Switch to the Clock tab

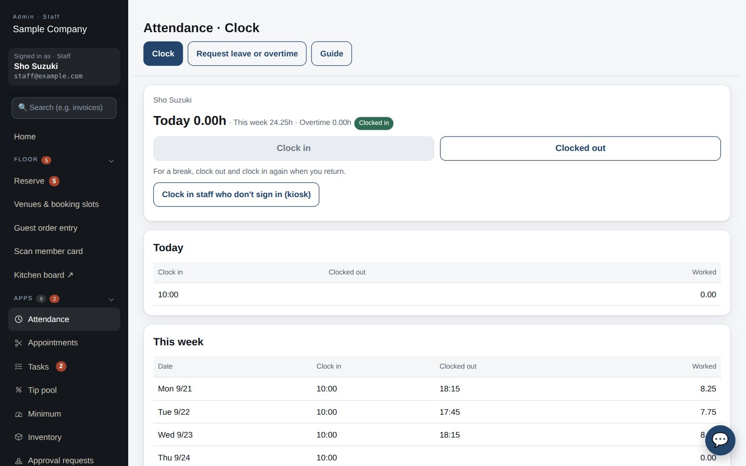click(x=163, y=54)
